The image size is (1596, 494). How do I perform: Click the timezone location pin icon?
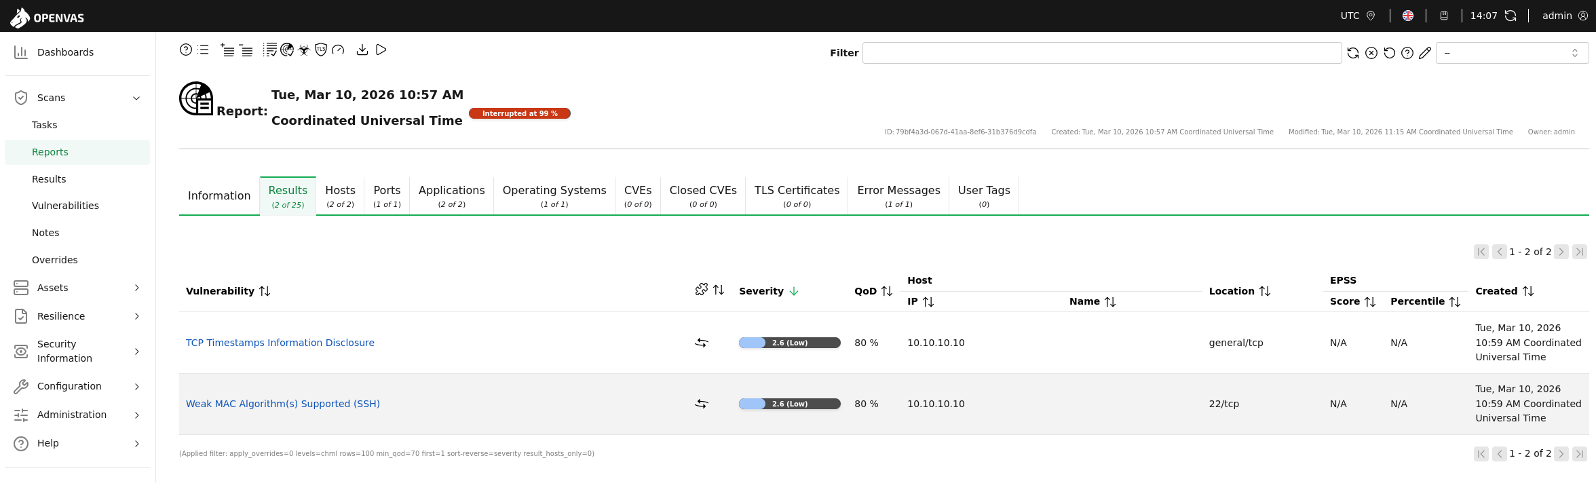1371,16
